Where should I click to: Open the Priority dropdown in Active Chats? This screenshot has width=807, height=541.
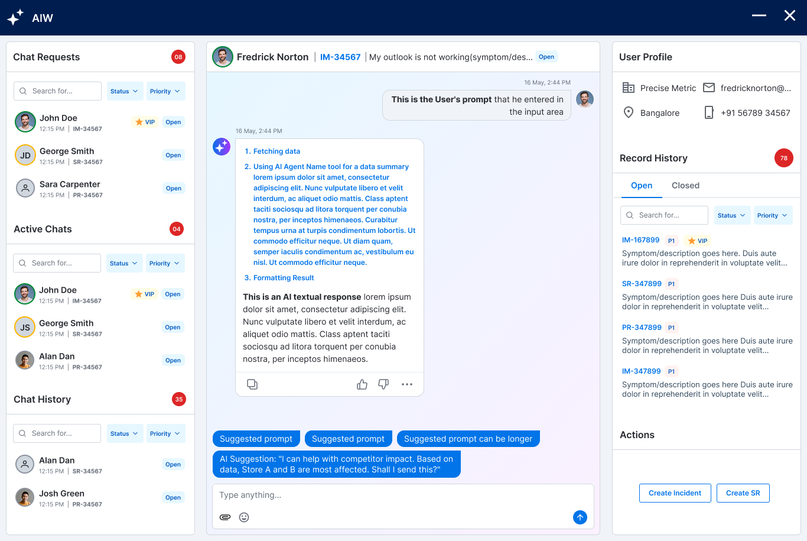(x=165, y=263)
